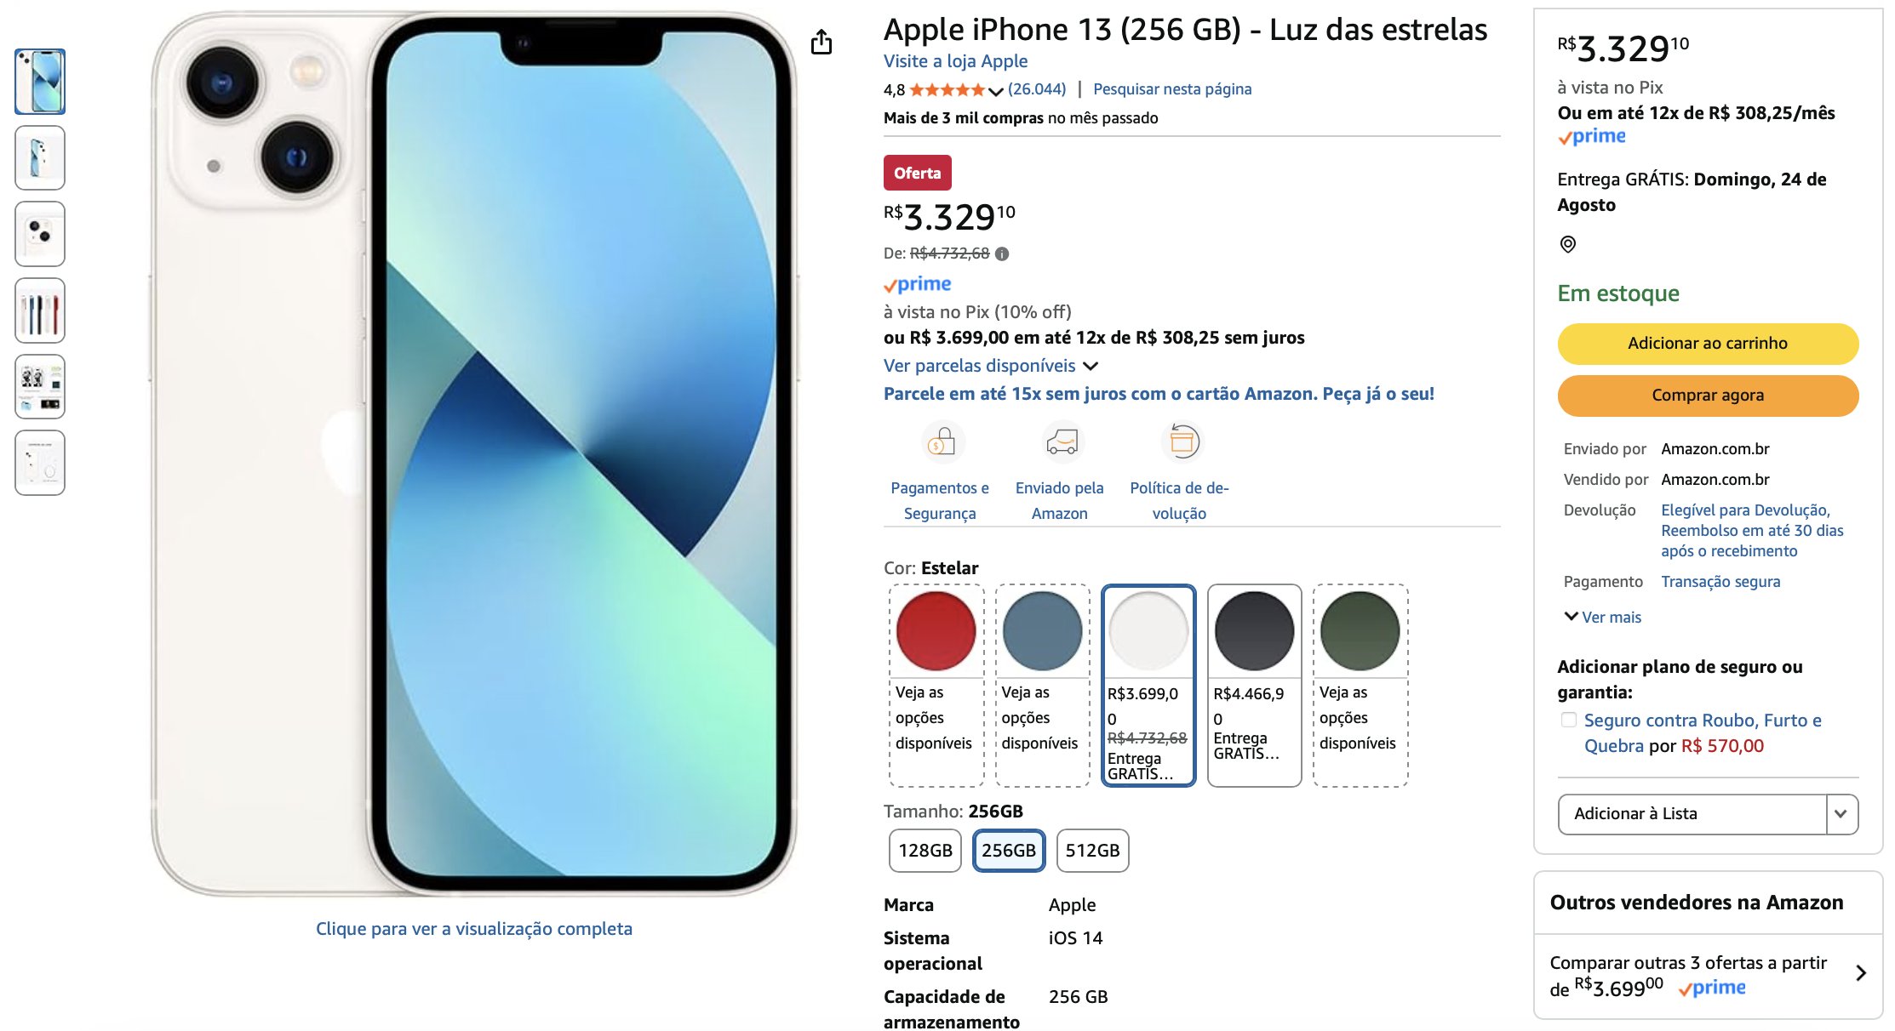The image size is (1895, 1031).
Task: Click the info icon beside the R$4.732,68 list price
Action: pyautogui.click(x=1002, y=253)
